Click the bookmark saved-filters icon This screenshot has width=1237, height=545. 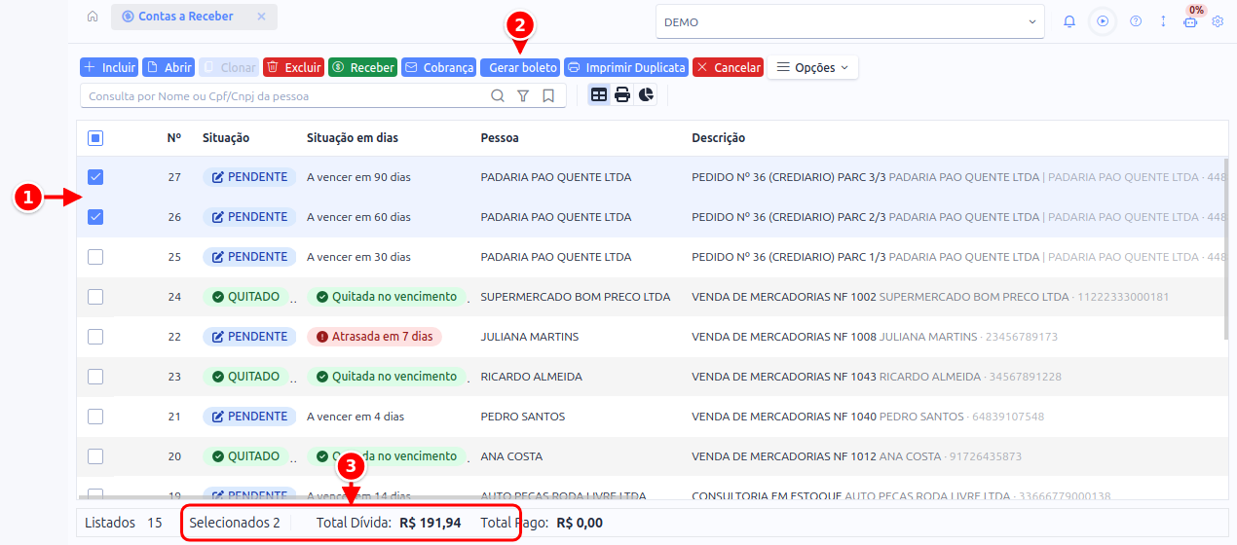click(548, 96)
